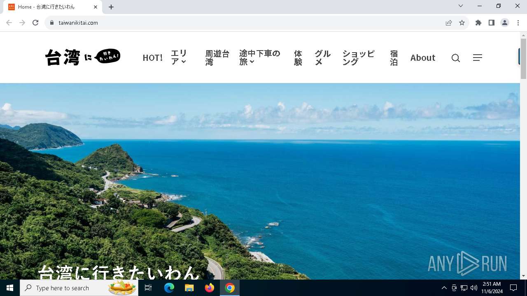Viewport: 527px width, 296px height.
Task: Share this page via the share icon
Action: point(449,23)
